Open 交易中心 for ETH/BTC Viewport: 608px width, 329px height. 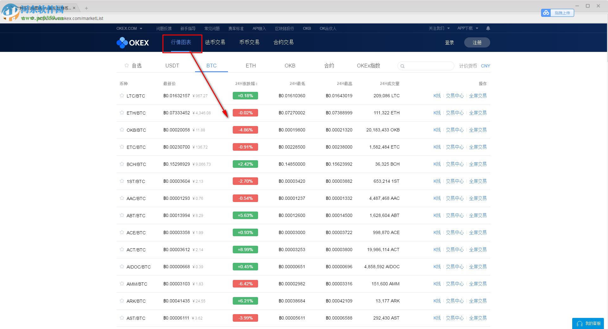pyautogui.click(x=455, y=113)
